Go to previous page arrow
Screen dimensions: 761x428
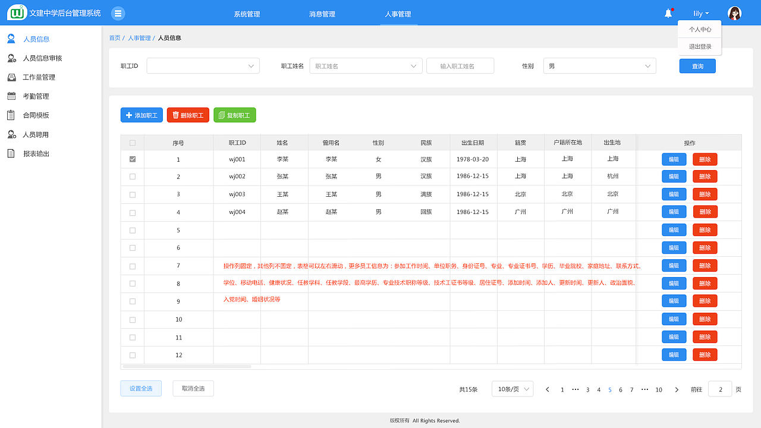(x=548, y=389)
